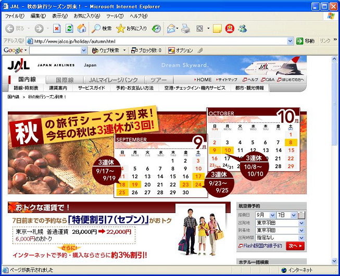340x276 pixels.
Task: Click the JAL logo
Action: (18, 65)
